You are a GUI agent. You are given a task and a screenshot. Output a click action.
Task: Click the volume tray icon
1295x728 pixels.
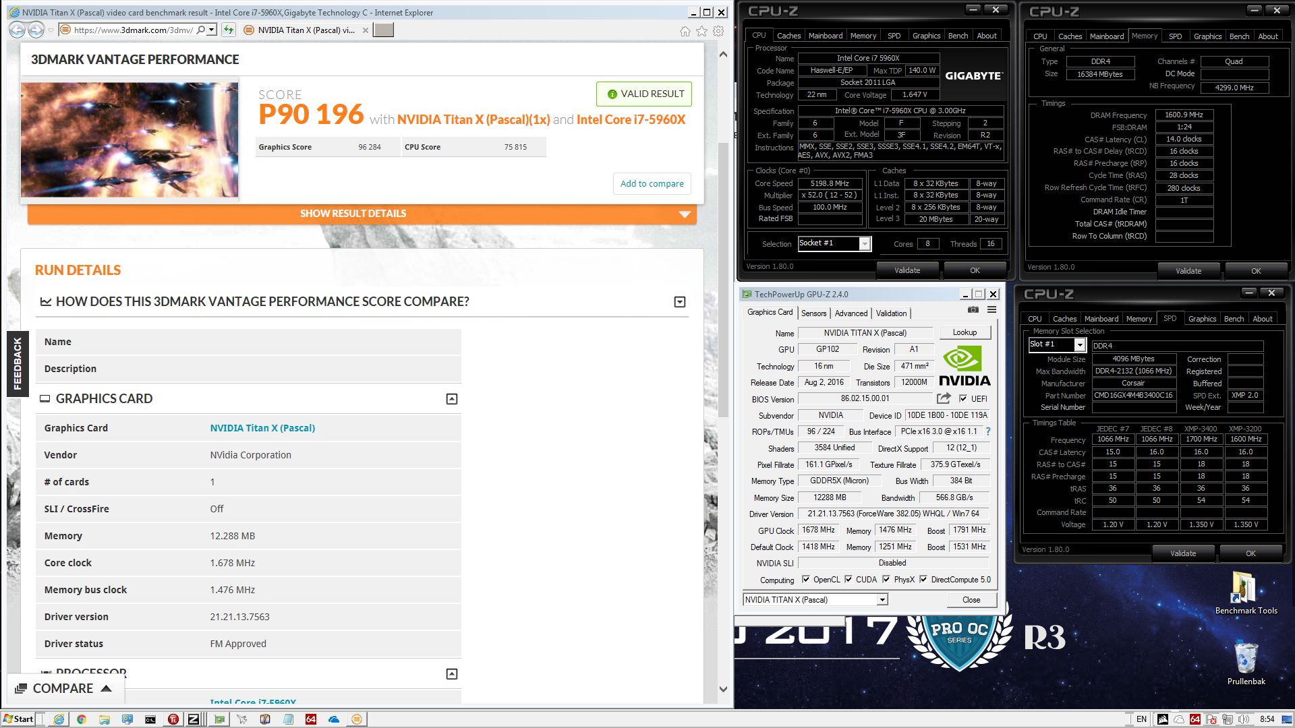(1244, 719)
